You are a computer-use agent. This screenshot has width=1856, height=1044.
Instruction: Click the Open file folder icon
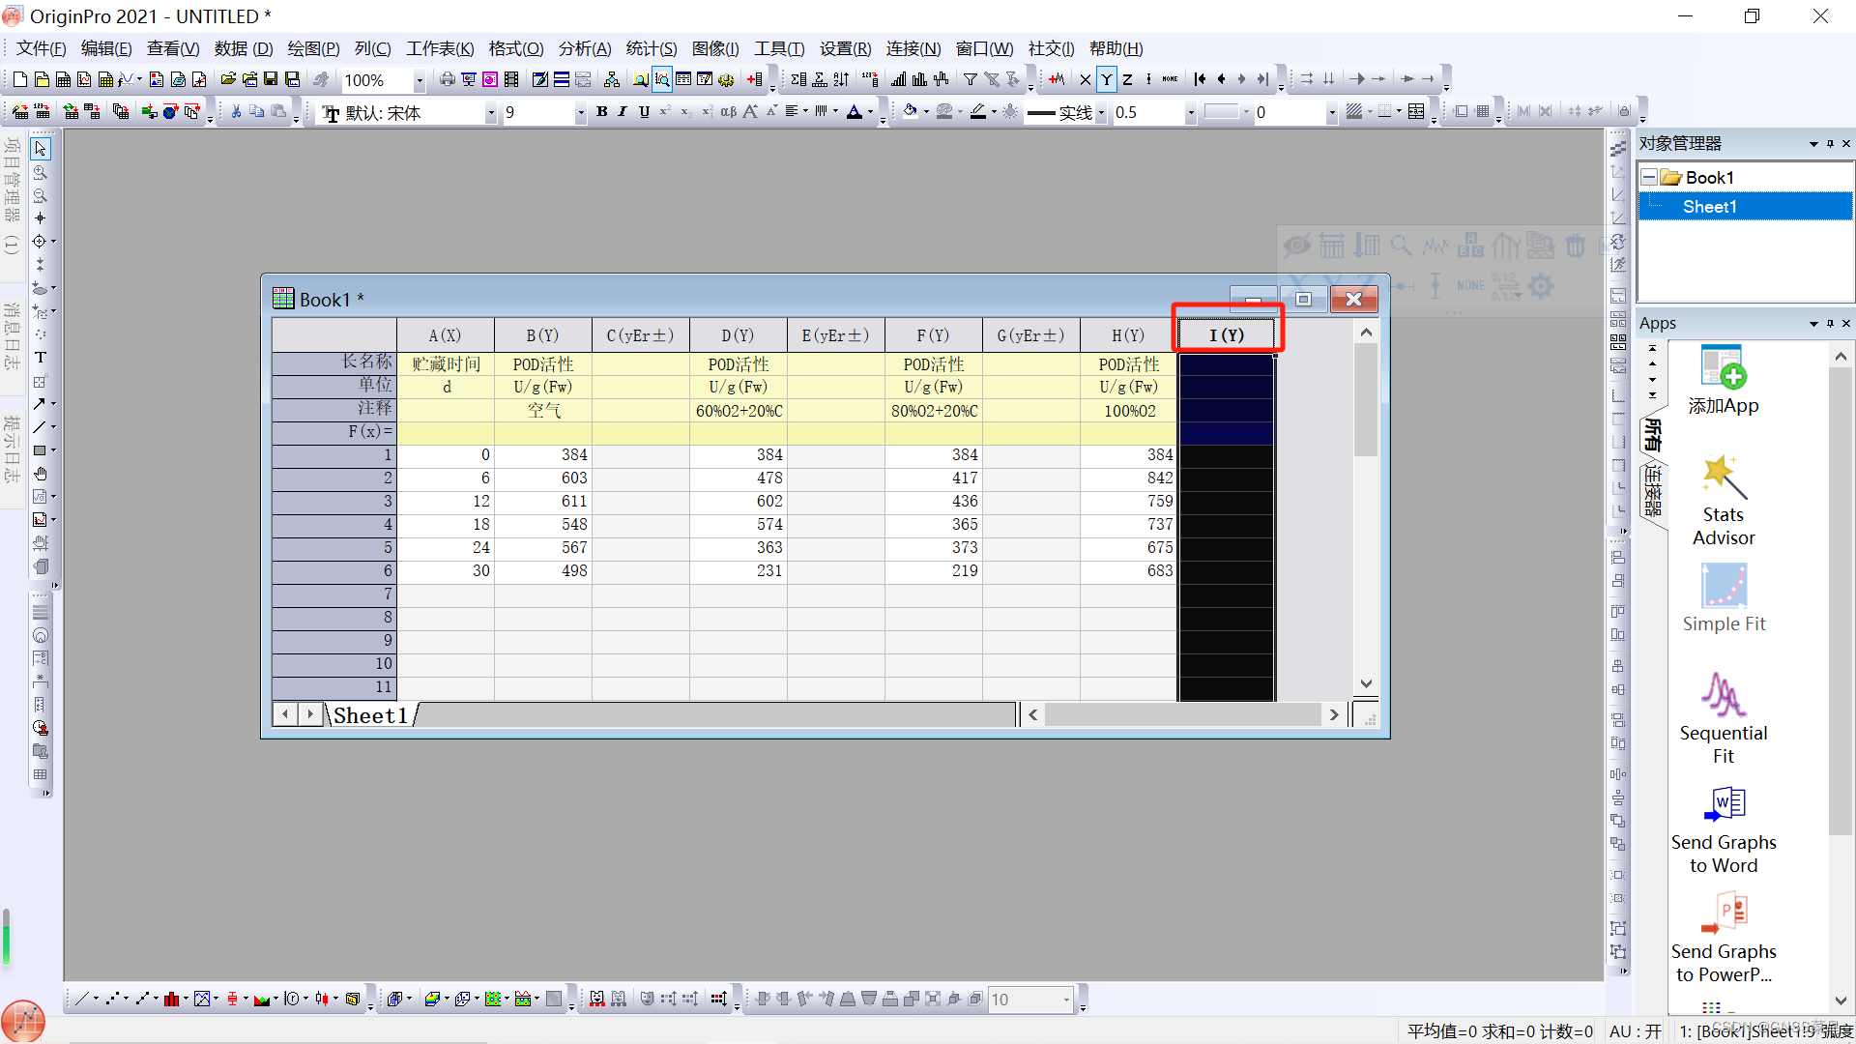[228, 79]
